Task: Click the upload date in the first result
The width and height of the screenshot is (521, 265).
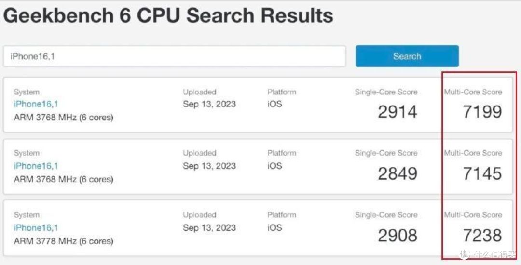Action: (209, 104)
